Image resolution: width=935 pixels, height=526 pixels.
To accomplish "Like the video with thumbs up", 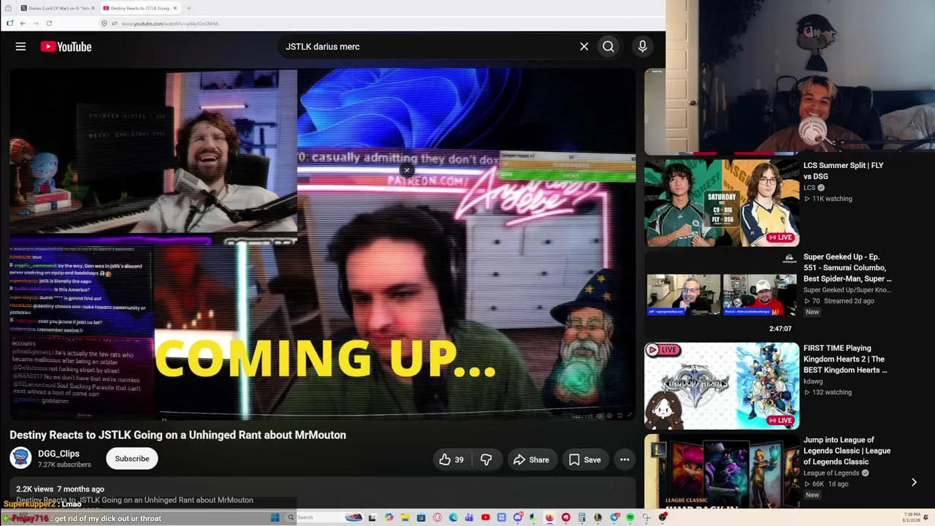I will click(x=451, y=460).
